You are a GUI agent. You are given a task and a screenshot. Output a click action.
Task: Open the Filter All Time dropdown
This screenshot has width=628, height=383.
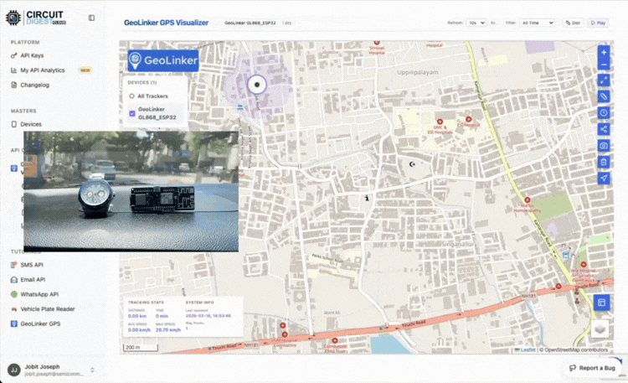pos(537,23)
